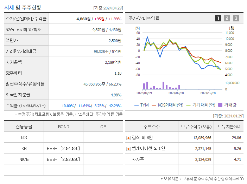Image resolution: width=247 pixels, height=184 pixels.
Task: Select trading volume 98,328주 / 5억원
Action: [107, 52]
